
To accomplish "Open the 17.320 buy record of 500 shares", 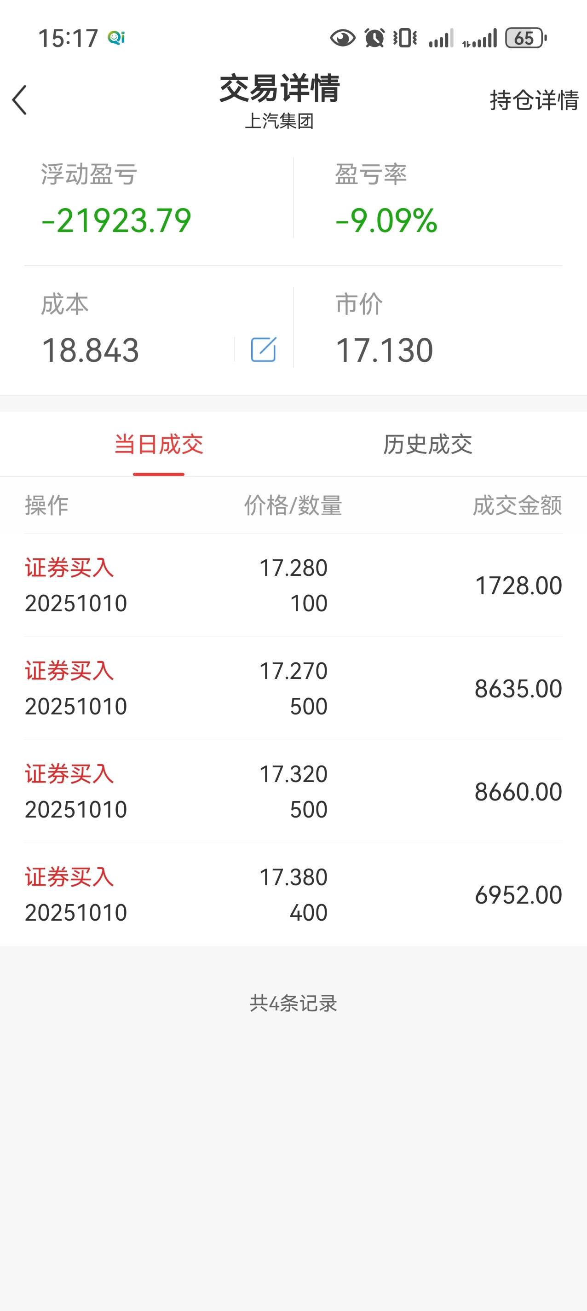I will 293,791.
